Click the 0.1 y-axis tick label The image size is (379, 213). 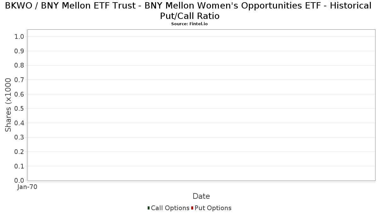click(19, 166)
